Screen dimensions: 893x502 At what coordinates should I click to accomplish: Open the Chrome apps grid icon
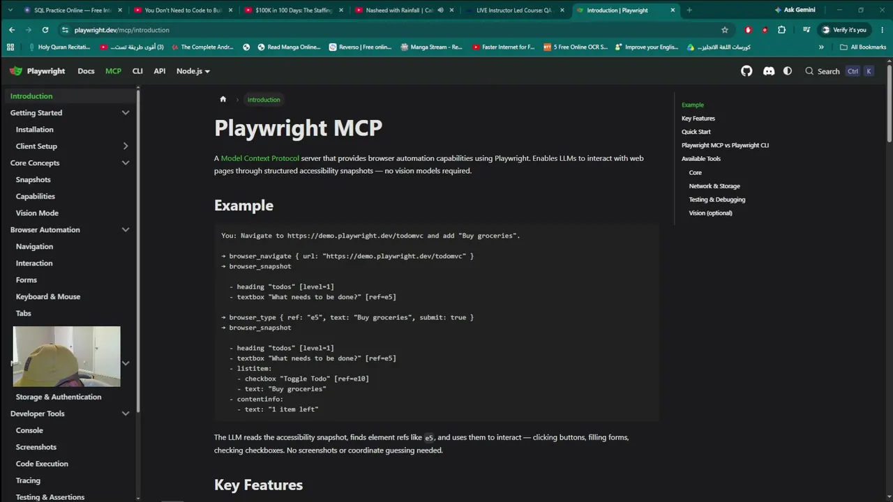10,47
